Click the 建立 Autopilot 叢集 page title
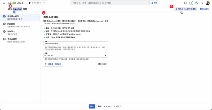212x110 pixels. (17, 9)
